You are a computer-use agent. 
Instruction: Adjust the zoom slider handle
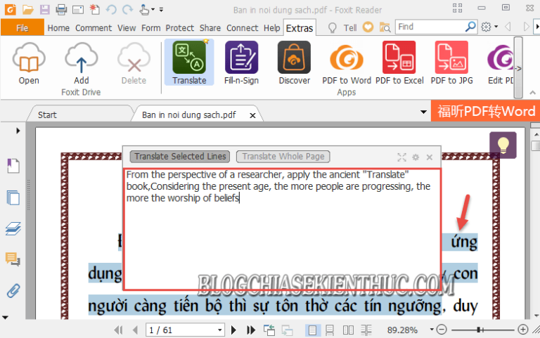click(479, 330)
